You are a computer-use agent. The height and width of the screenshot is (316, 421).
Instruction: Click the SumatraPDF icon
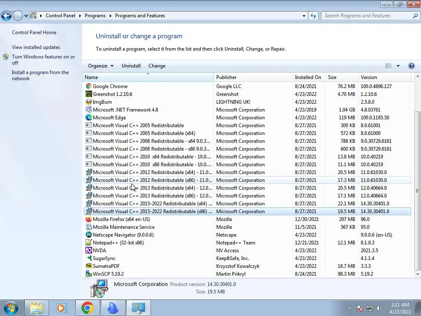coord(89,266)
